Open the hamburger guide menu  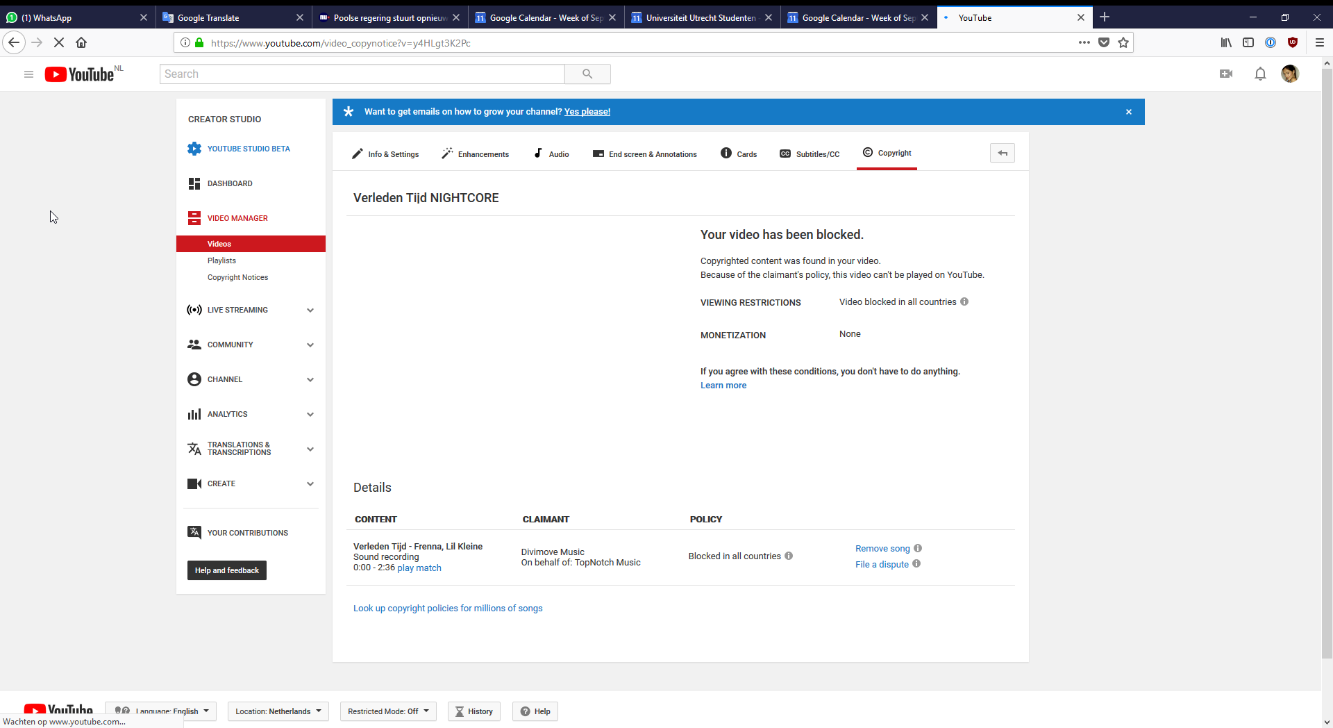click(28, 74)
